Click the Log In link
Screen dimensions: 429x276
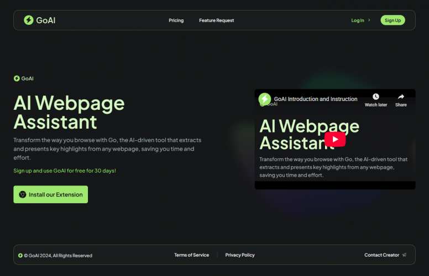tap(358, 20)
